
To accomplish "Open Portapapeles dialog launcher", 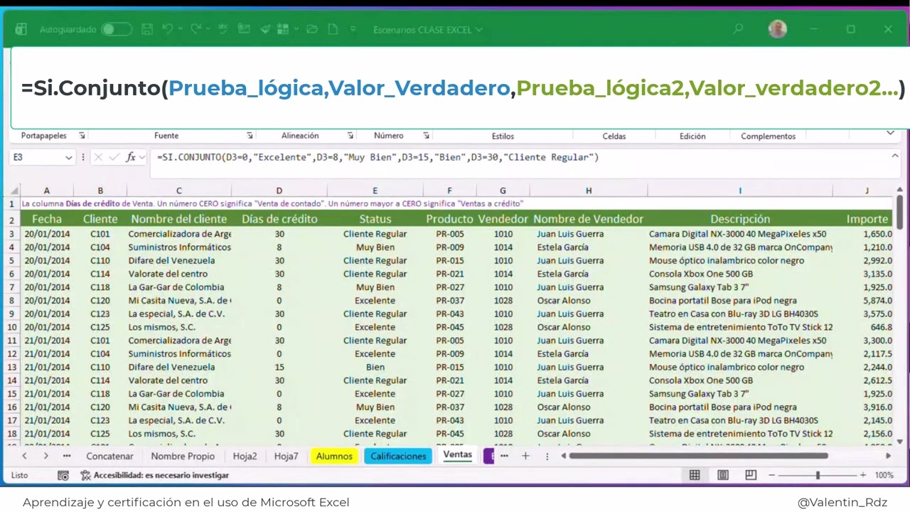I will (82, 136).
